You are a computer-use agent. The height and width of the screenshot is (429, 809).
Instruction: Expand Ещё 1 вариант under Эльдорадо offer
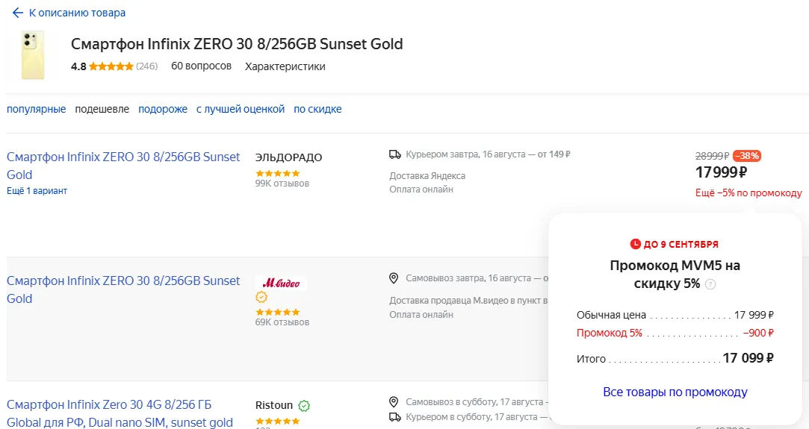click(x=37, y=191)
